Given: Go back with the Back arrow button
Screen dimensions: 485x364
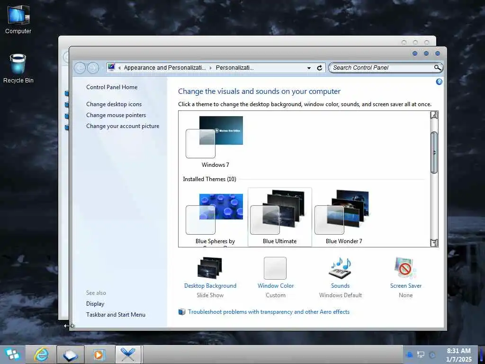Looking at the screenshot, I should (80, 68).
